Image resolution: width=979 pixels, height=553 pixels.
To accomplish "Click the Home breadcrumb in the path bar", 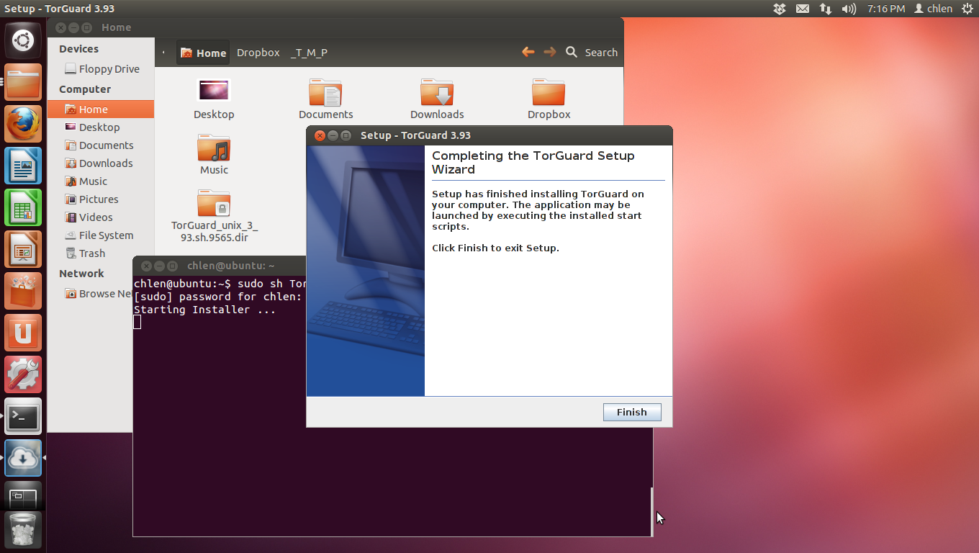I will pyautogui.click(x=204, y=53).
